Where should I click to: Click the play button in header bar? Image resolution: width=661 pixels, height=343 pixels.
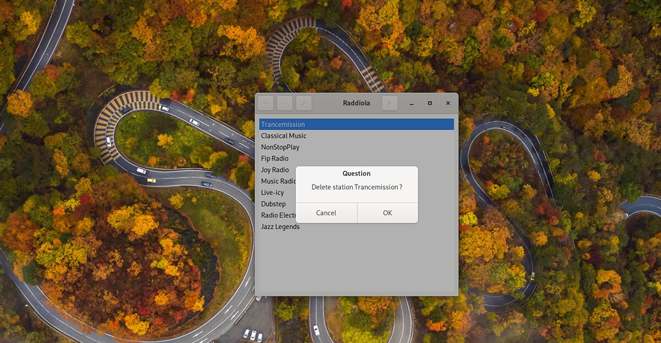click(389, 103)
